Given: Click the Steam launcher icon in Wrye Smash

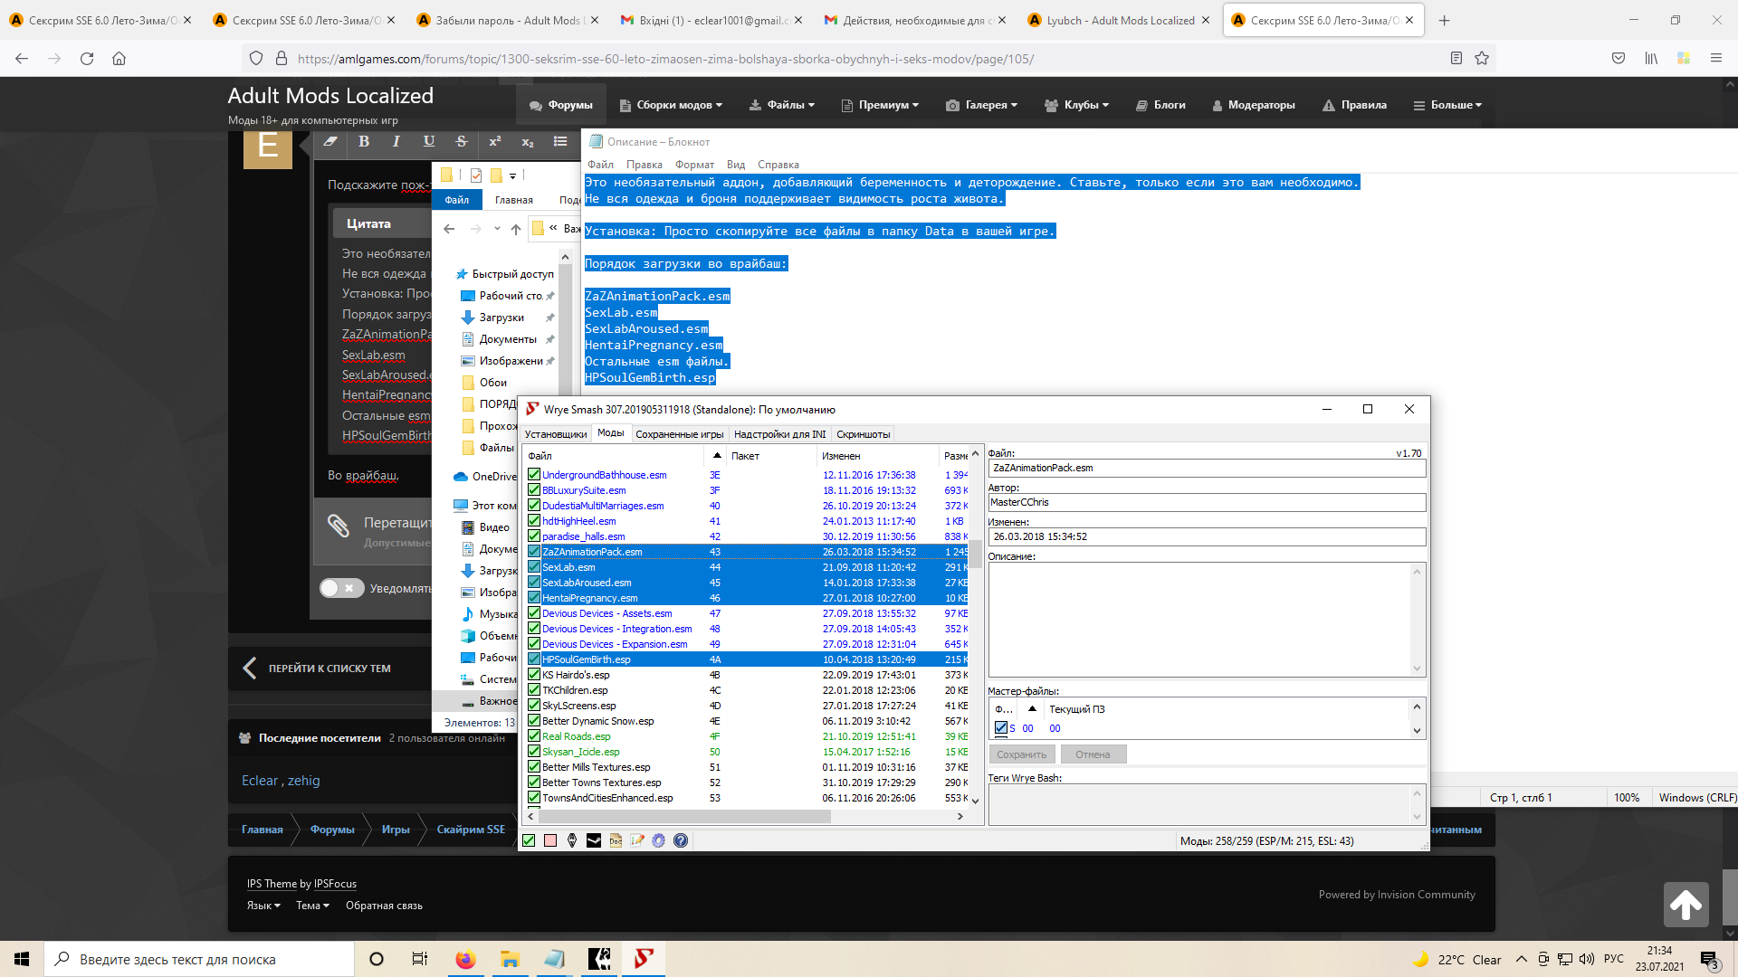Looking at the screenshot, I should tap(594, 840).
